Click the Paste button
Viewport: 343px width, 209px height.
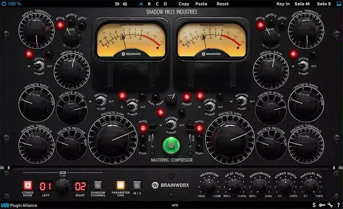click(201, 4)
